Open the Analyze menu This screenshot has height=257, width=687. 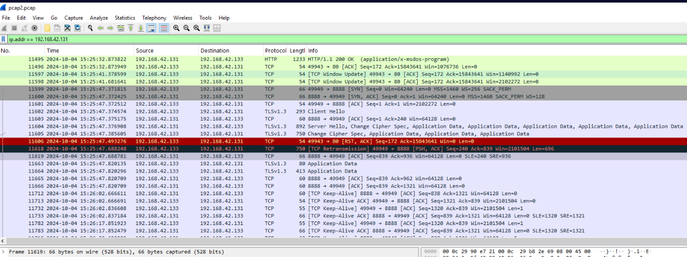point(99,18)
